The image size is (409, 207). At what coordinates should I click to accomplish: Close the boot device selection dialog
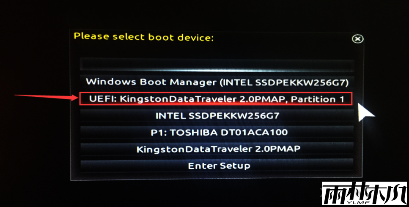coord(358,39)
